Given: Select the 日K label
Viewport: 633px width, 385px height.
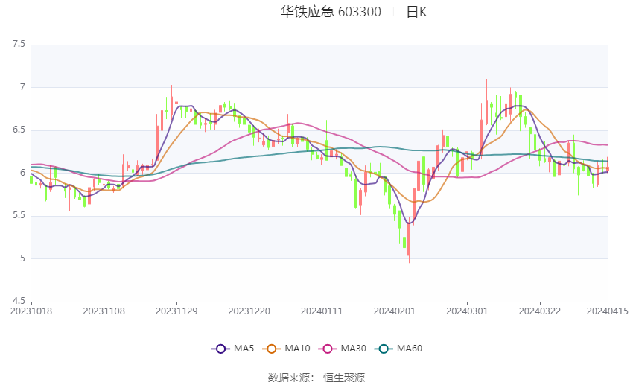Looking at the screenshot, I should [416, 12].
